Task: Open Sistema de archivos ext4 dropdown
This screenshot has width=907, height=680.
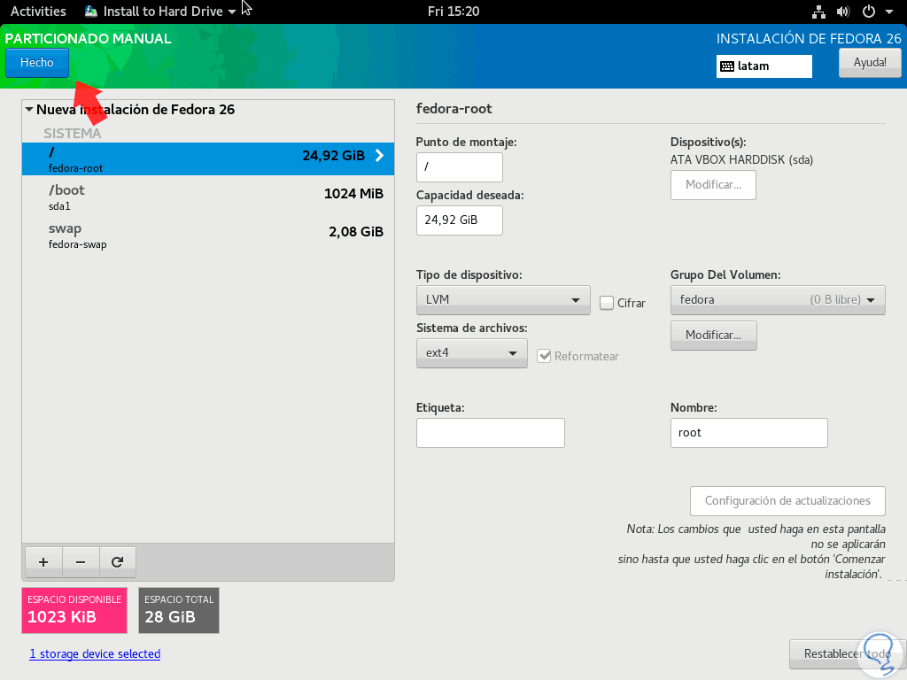Action: point(471,352)
